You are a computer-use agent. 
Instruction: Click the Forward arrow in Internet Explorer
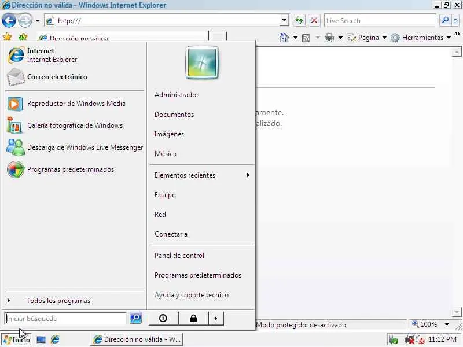click(x=25, y=21)
